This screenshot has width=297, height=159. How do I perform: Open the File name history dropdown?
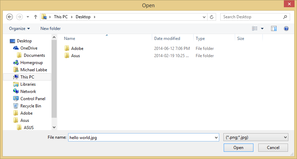point(216,137)
